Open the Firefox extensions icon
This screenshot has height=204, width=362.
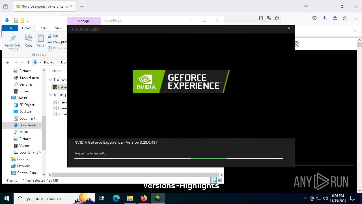345,18
